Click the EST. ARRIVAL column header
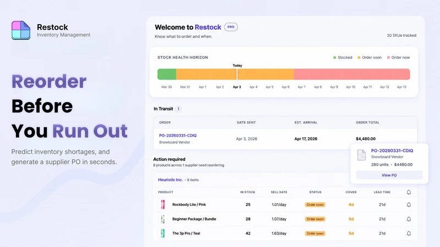Viewport: 440px width, 247px height. [x=306, y=122]
